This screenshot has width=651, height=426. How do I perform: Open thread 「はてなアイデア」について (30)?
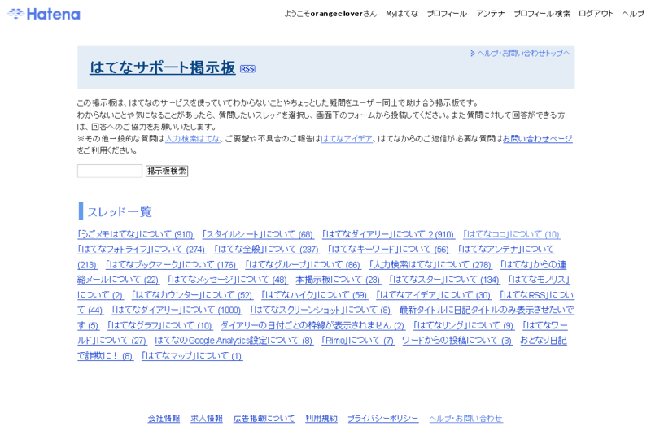coord(434,295)
